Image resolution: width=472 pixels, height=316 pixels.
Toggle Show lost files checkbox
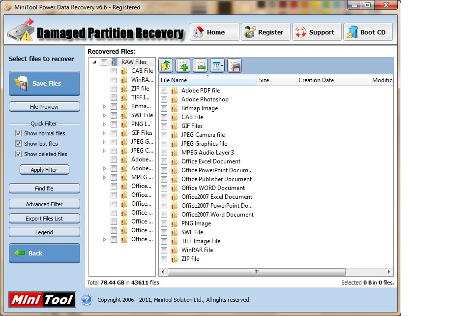point(18,144)
